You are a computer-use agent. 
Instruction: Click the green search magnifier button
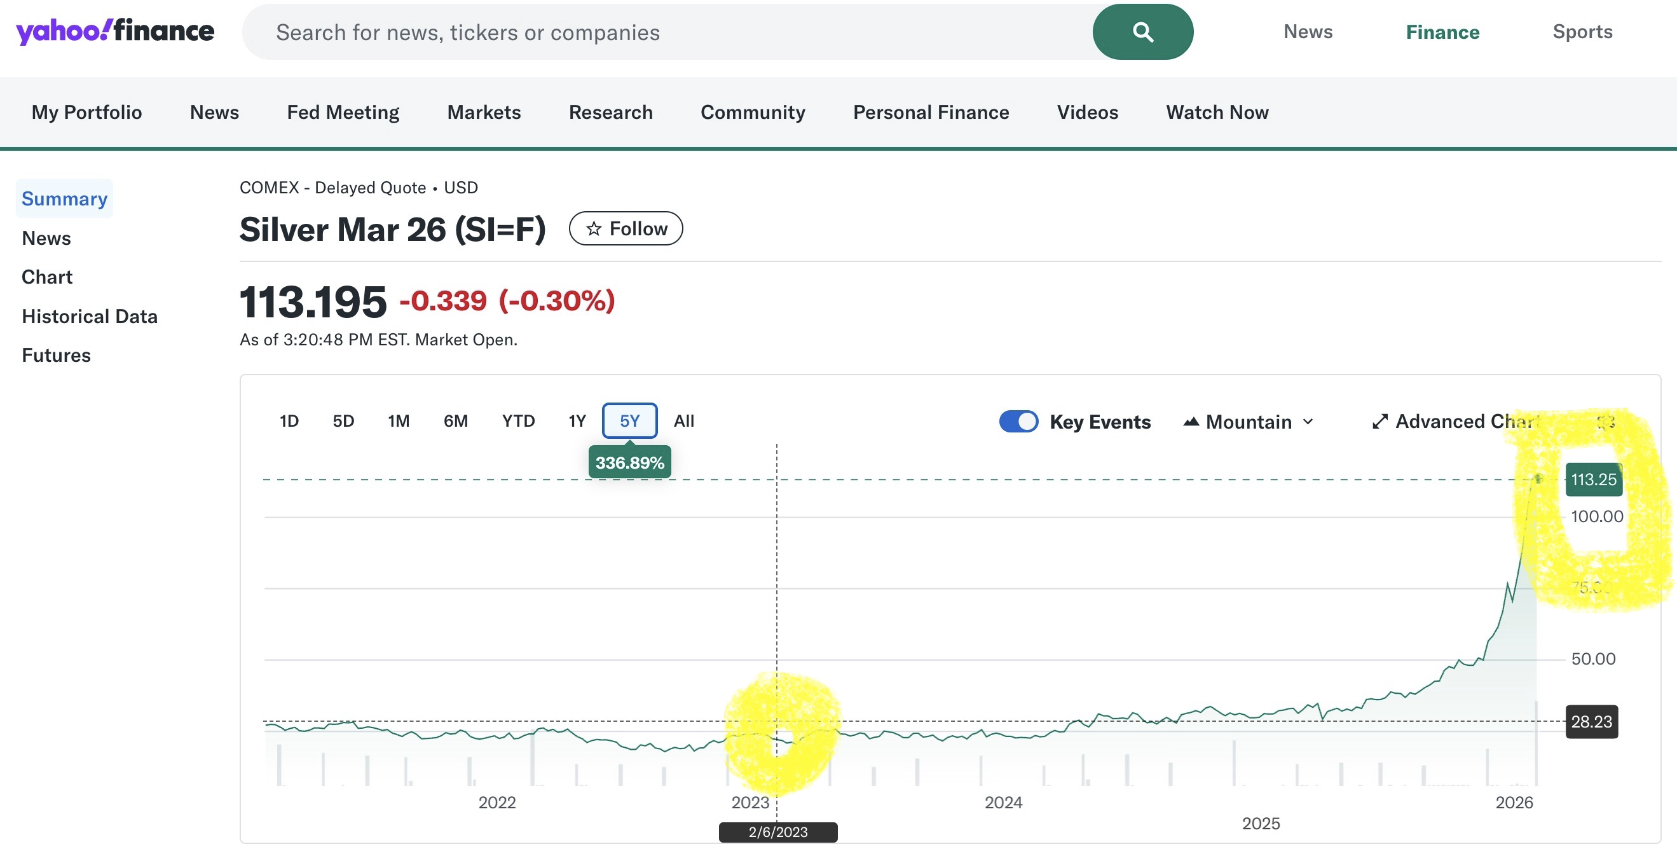click(1142, 32)
